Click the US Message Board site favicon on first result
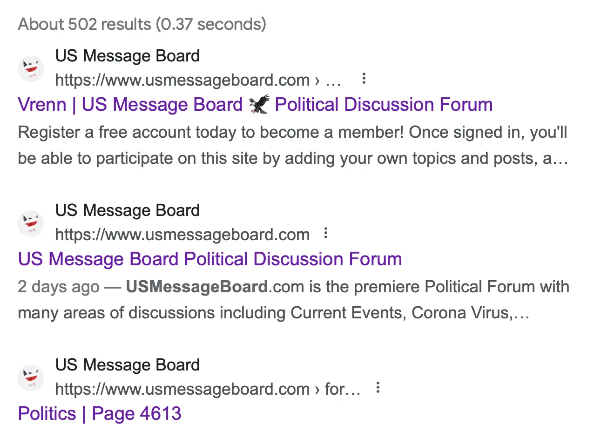This screenshot has width=594, height=431. click(x=30, y=68)
